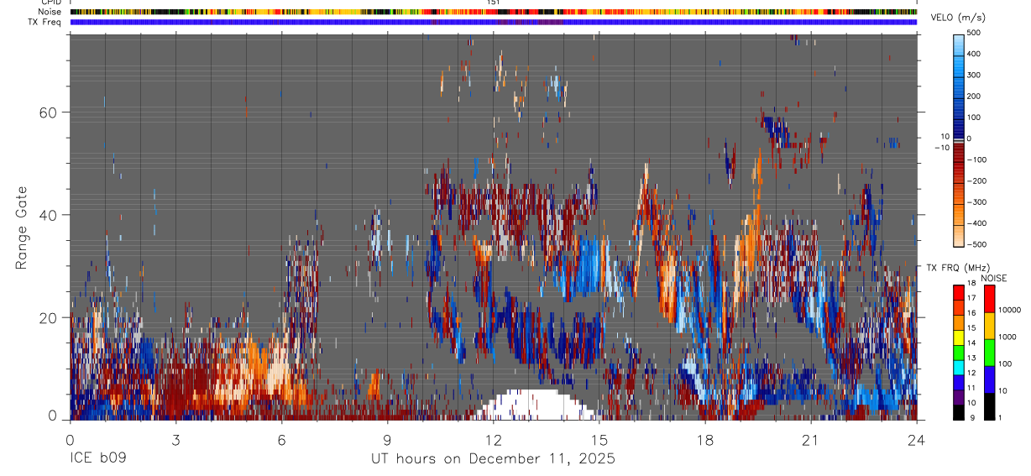Click the '9' tick on UT hours axis
This screenshot has height=476, width=1031.
coord(388,439)
